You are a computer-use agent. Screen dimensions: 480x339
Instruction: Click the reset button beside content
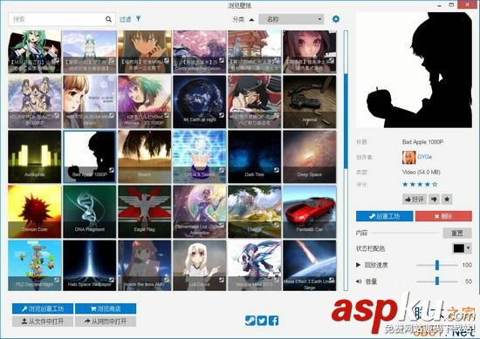point(457,234)
